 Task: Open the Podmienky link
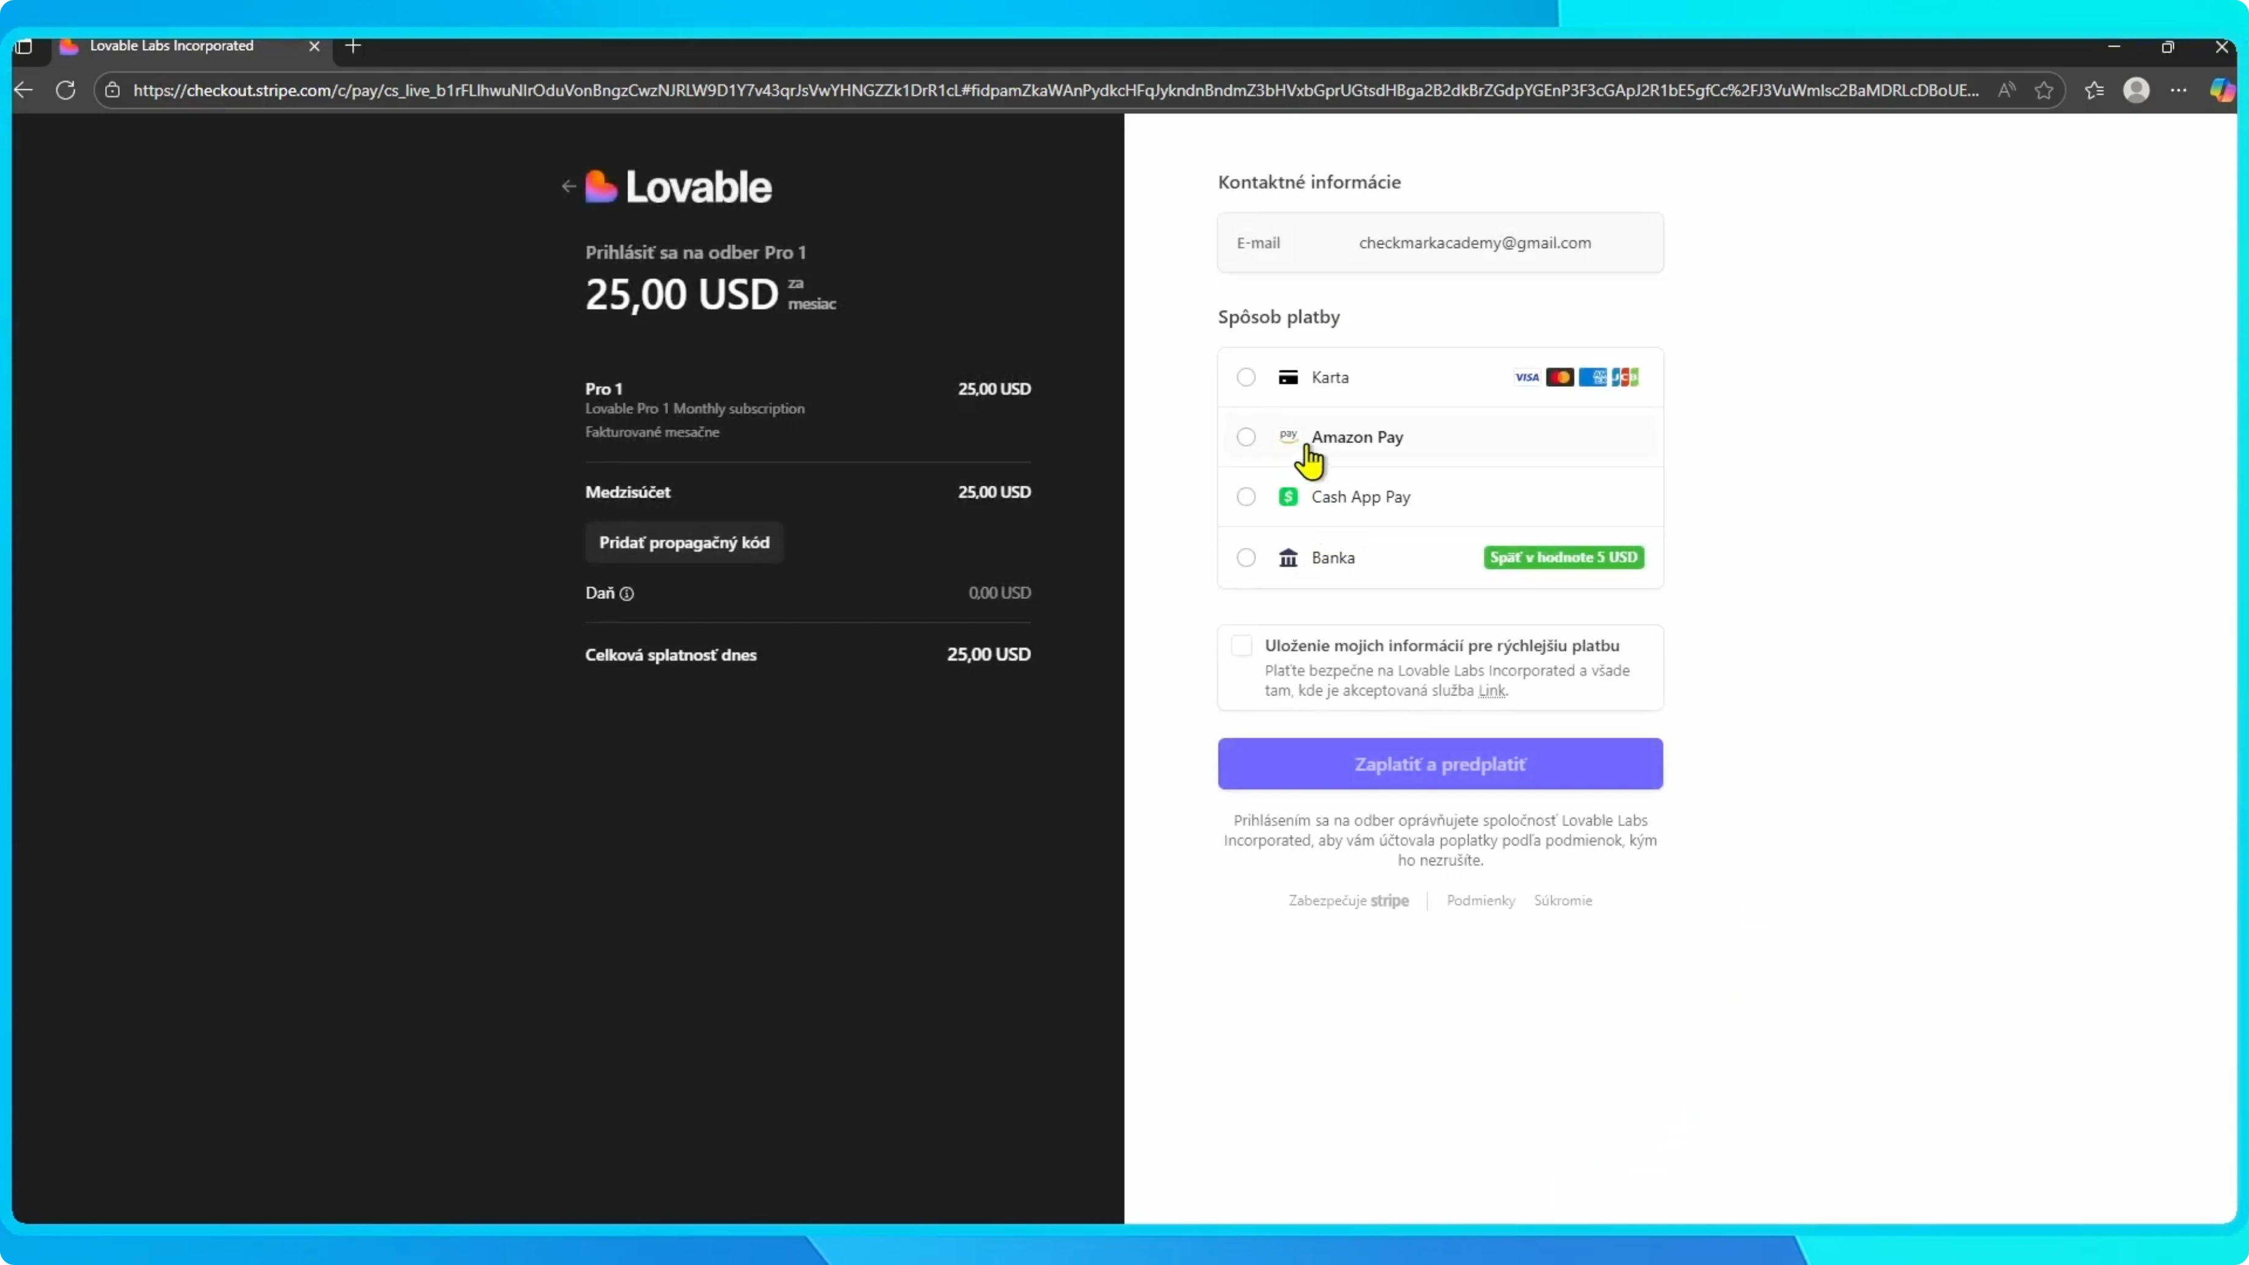click(x=1481, y=900)
